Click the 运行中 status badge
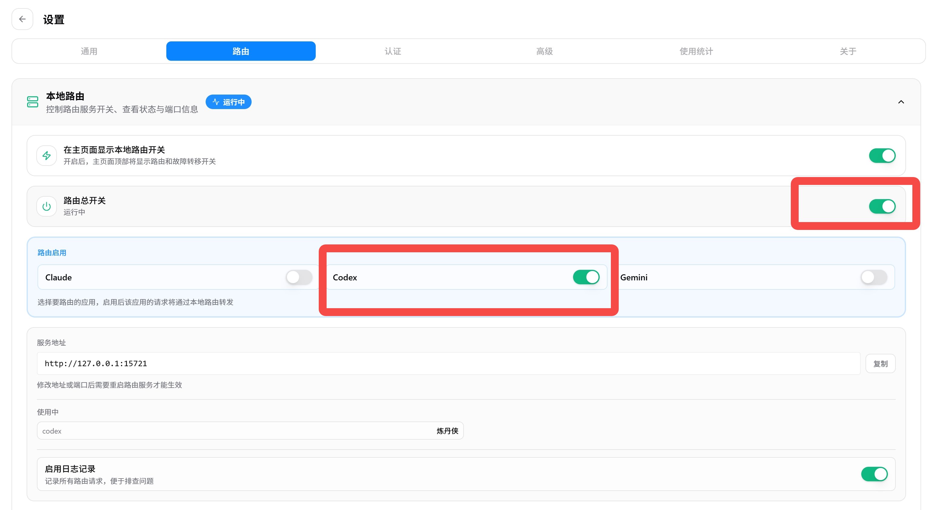The width and height of the screenshot is (929, 510). point(228,102)
